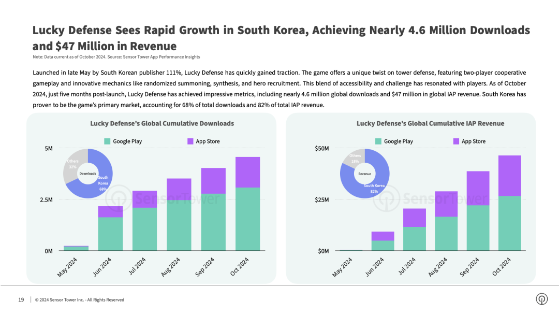Image resolution: width=559 pixels, height=315 pixels.
Task: Click Jun 2024 Google Play segment in Downloads chart
Action: [x=111, y=234]
